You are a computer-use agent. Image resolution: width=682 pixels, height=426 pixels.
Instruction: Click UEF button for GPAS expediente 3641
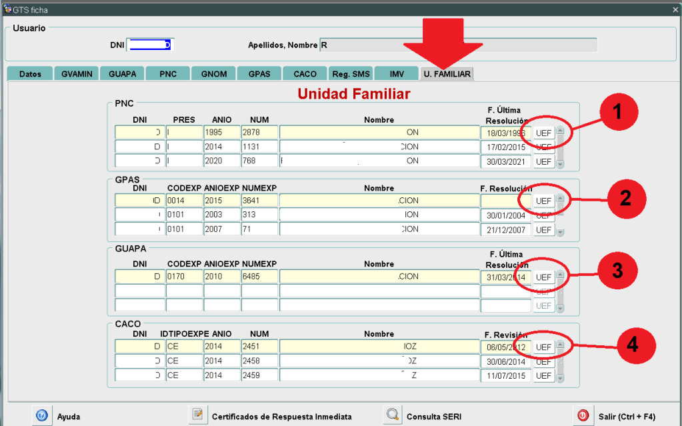pos(543,201)
